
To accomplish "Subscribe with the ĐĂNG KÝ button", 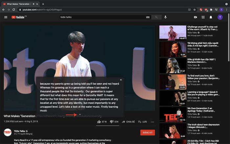I will 148,132.
